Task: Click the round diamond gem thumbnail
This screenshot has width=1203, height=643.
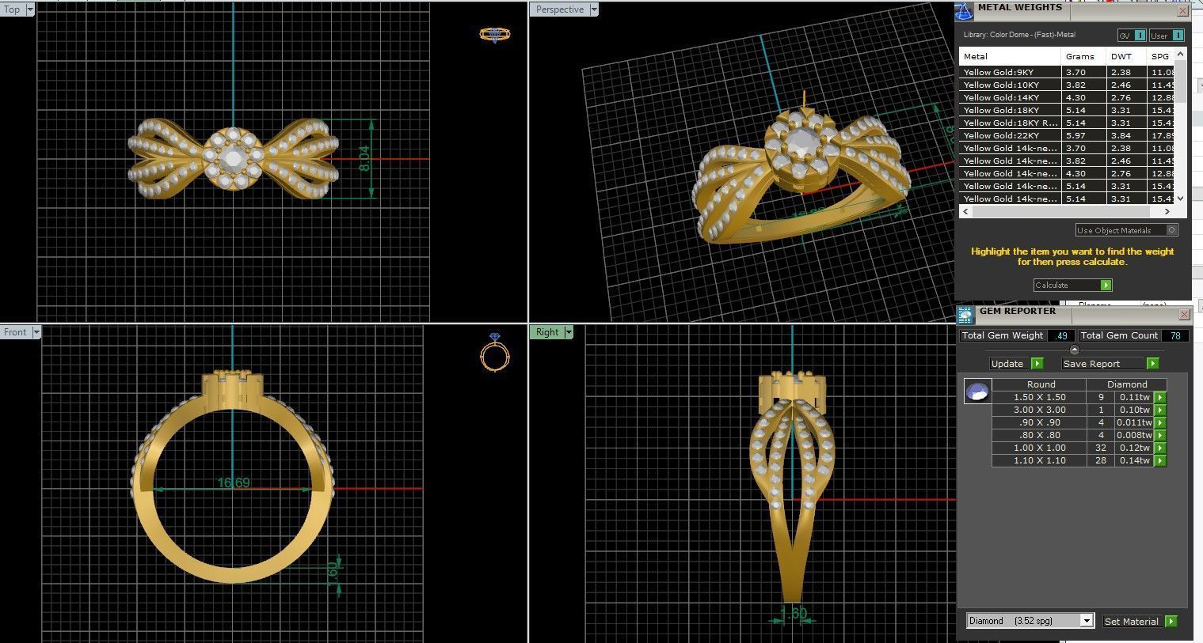Action: pyautogui.click(x=977, y=391)
